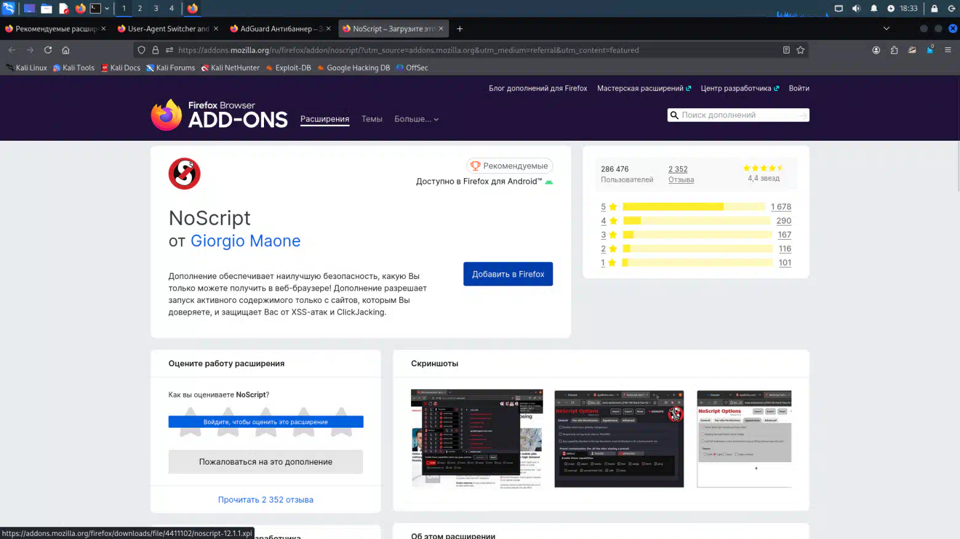Switch to the User-Agent Switcher tab
960x539 pixels.
click(167, 28)
